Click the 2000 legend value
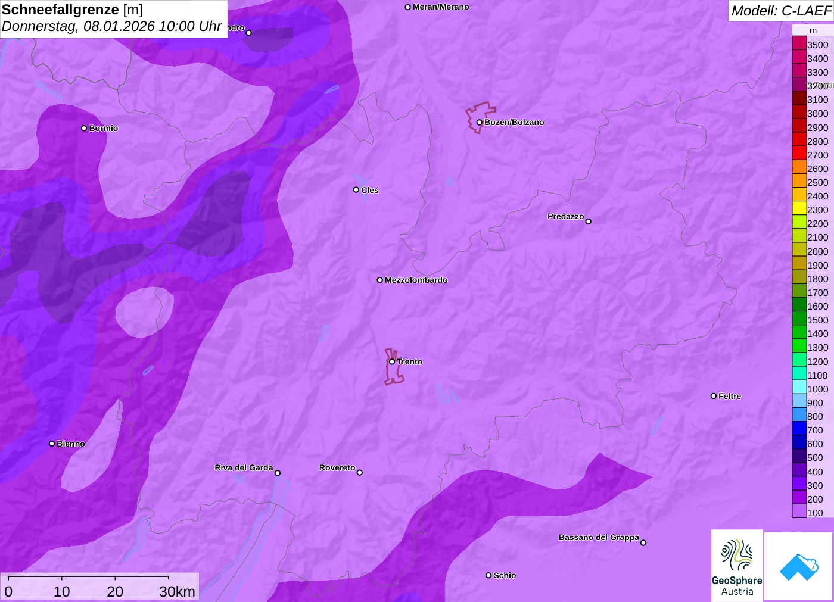834x602 pixels. point(818,251)
